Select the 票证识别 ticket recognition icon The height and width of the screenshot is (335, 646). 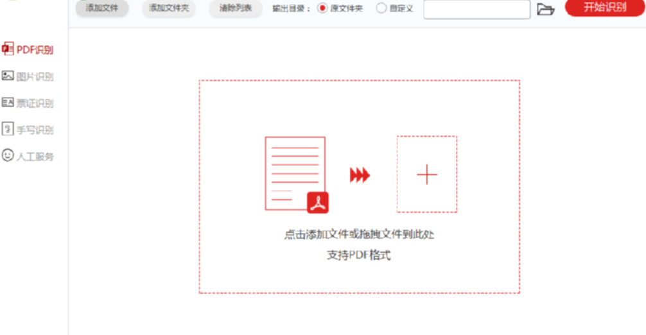(x=8, y=103)
